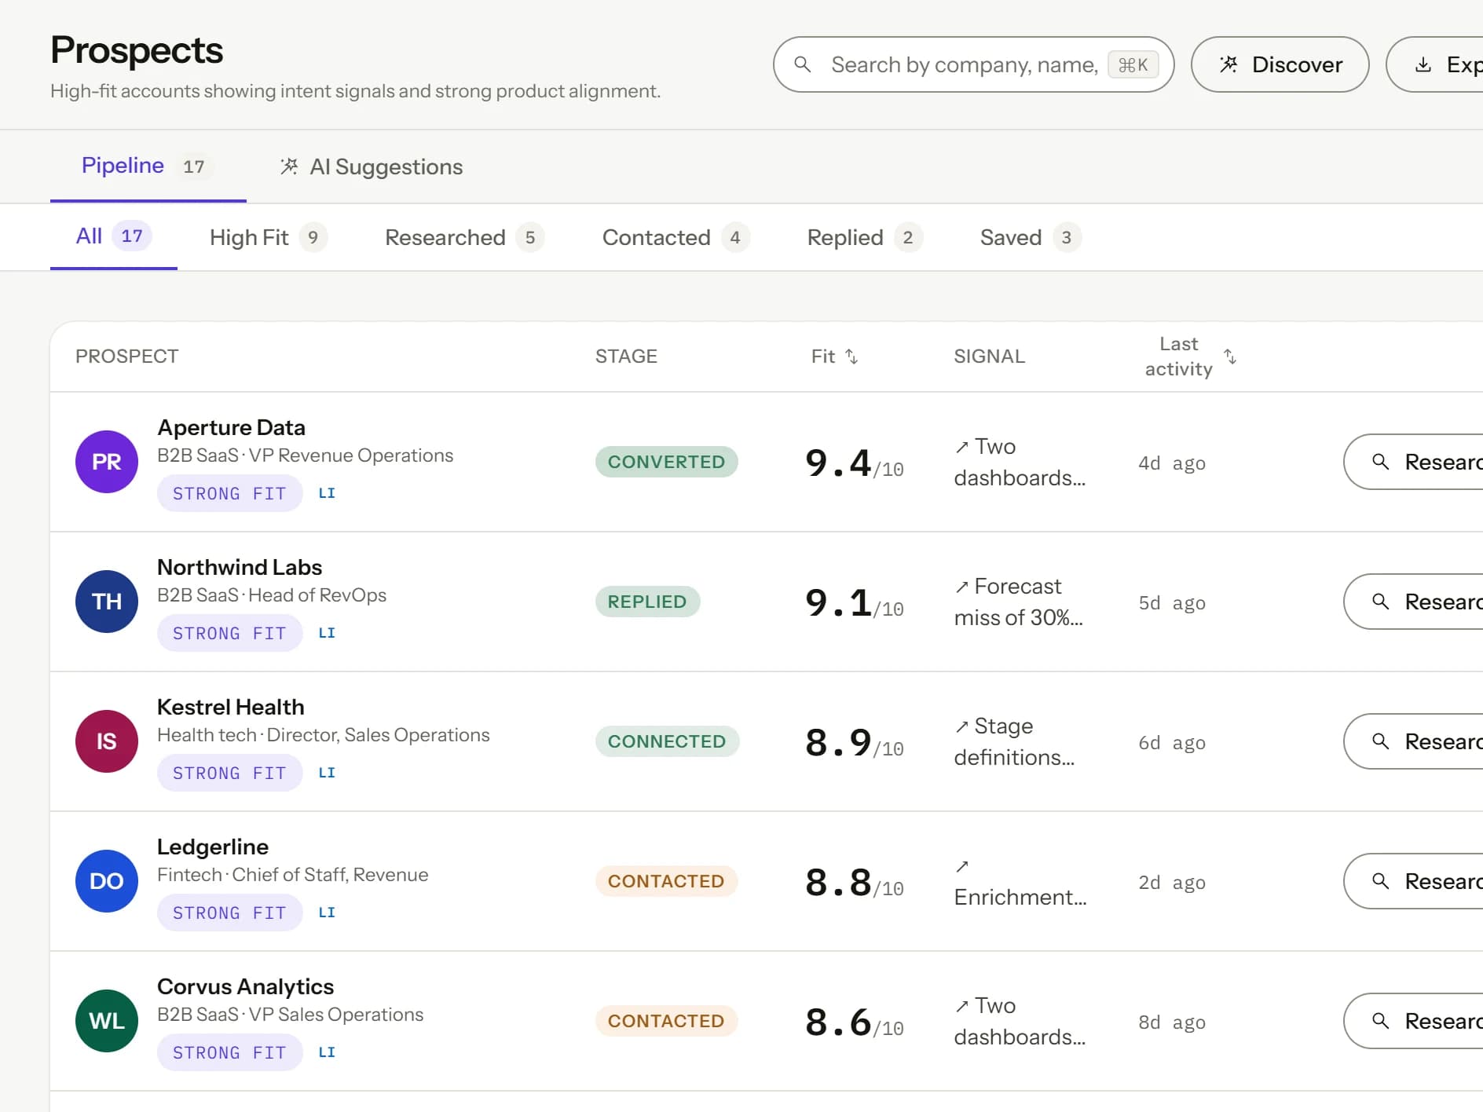Click the search magnifier icon
The width and height of the screenshot is (1483, 1112).
(802, 64)
